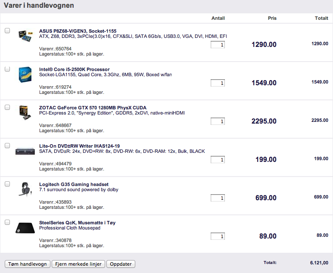Click the ASUS motherboard product image
The height and width of the screenshot is (273, 333).
[x=25, y=36]
